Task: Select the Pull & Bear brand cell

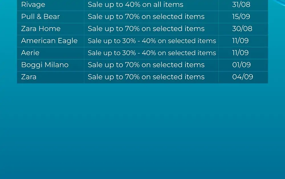Action: click(x=50, y=17)
